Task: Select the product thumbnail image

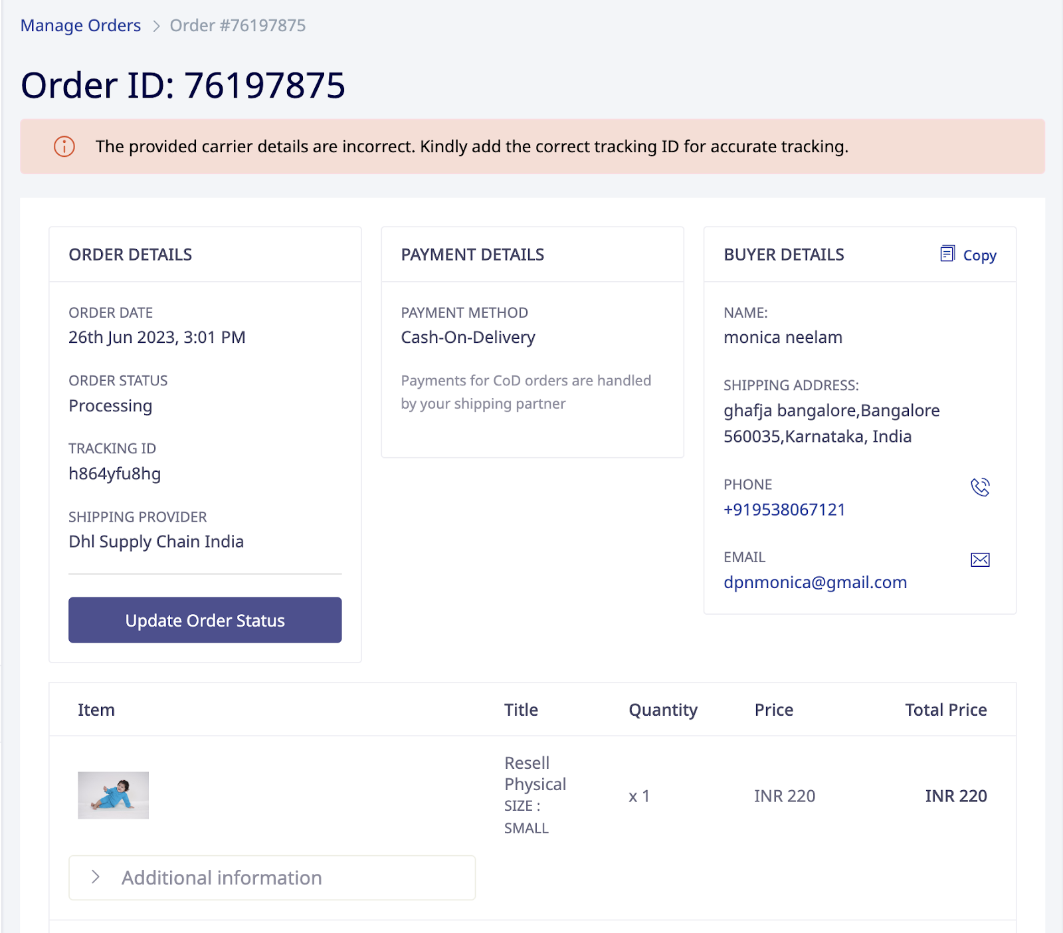Action: tap(112, 795)
